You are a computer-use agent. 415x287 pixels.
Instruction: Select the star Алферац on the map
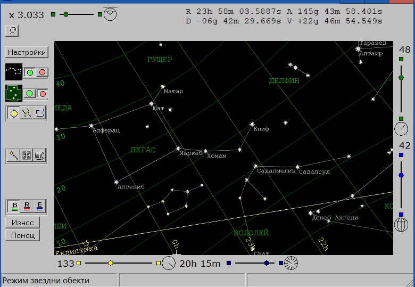[92, 126]
